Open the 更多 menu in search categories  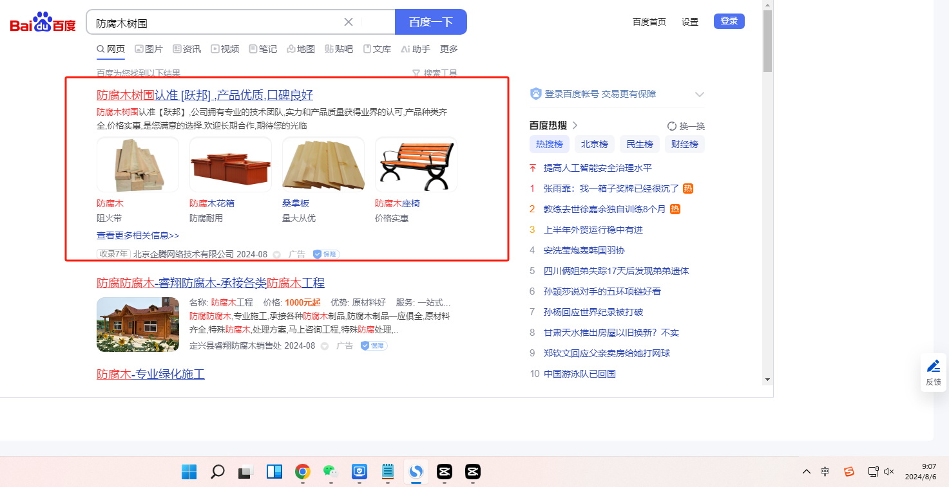tap(449, 49)
